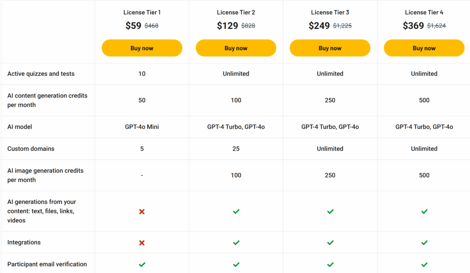Click green checkmark for Tier 1 Participant email verification
The width and height of the screenshot is (470, 273).
pos(142,264)
